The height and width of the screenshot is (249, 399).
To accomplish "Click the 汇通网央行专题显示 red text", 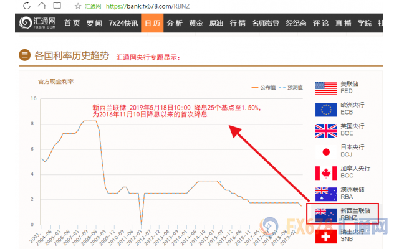I will pos(148,57).
